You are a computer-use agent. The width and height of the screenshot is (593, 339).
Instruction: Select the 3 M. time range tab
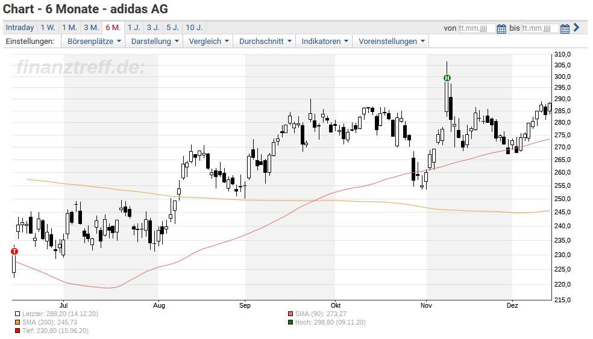[91, 28]
